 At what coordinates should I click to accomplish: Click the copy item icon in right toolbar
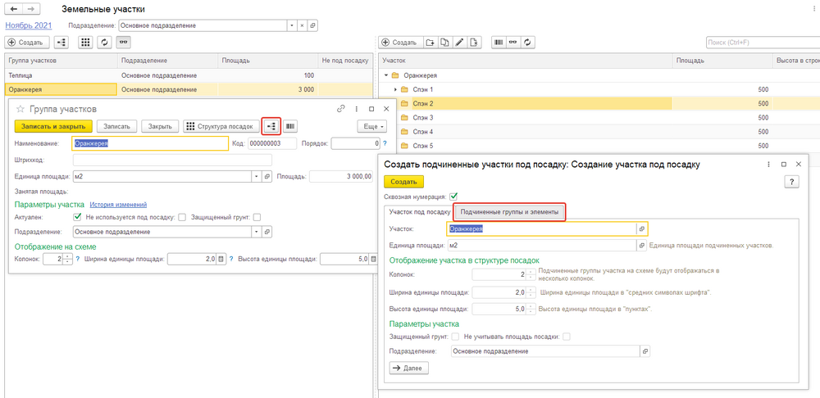445,42
